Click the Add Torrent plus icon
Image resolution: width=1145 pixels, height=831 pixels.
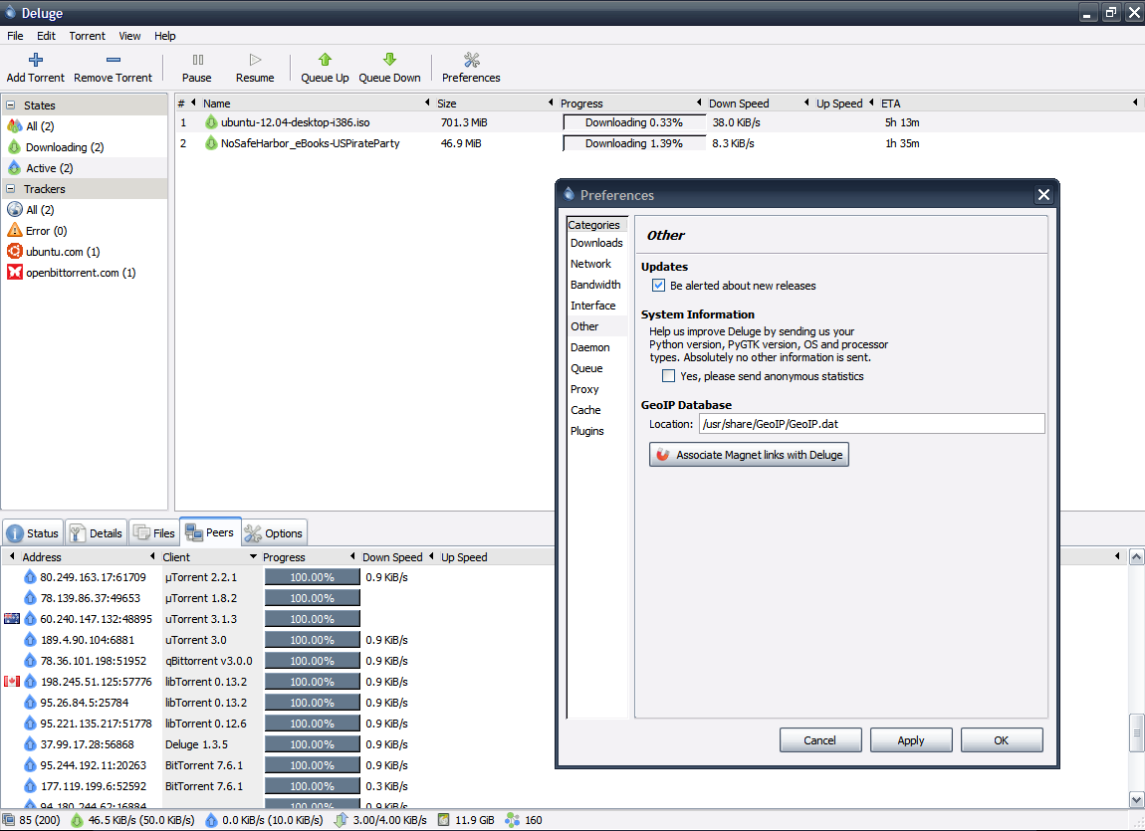coord(35,60)
